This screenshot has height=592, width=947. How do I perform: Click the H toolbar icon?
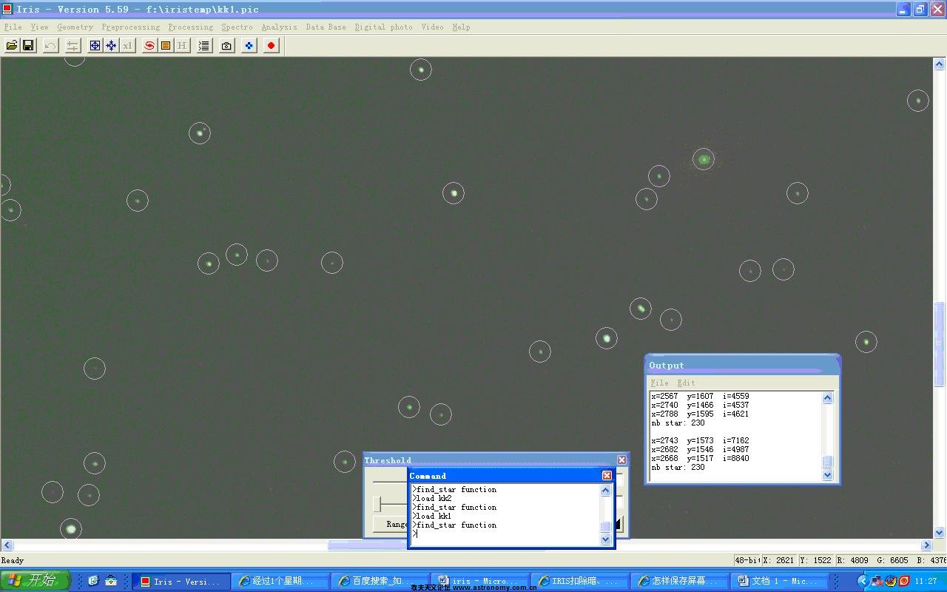coord(182,46)
